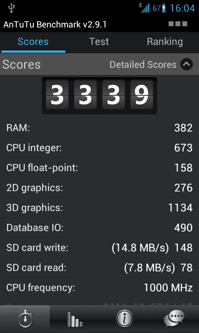Tap the USB status icon
The height and width of the screenshot is (333, 199).
11,8
